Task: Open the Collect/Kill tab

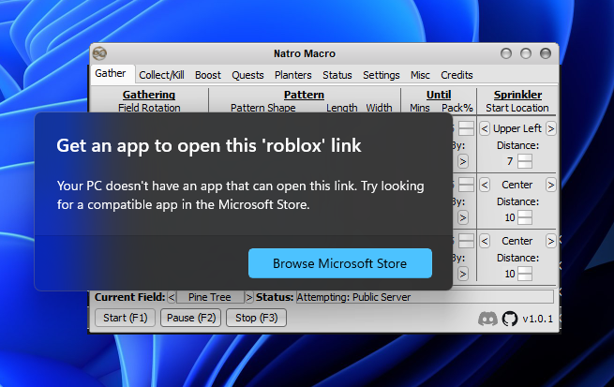Action: click(x=161, y=75)
